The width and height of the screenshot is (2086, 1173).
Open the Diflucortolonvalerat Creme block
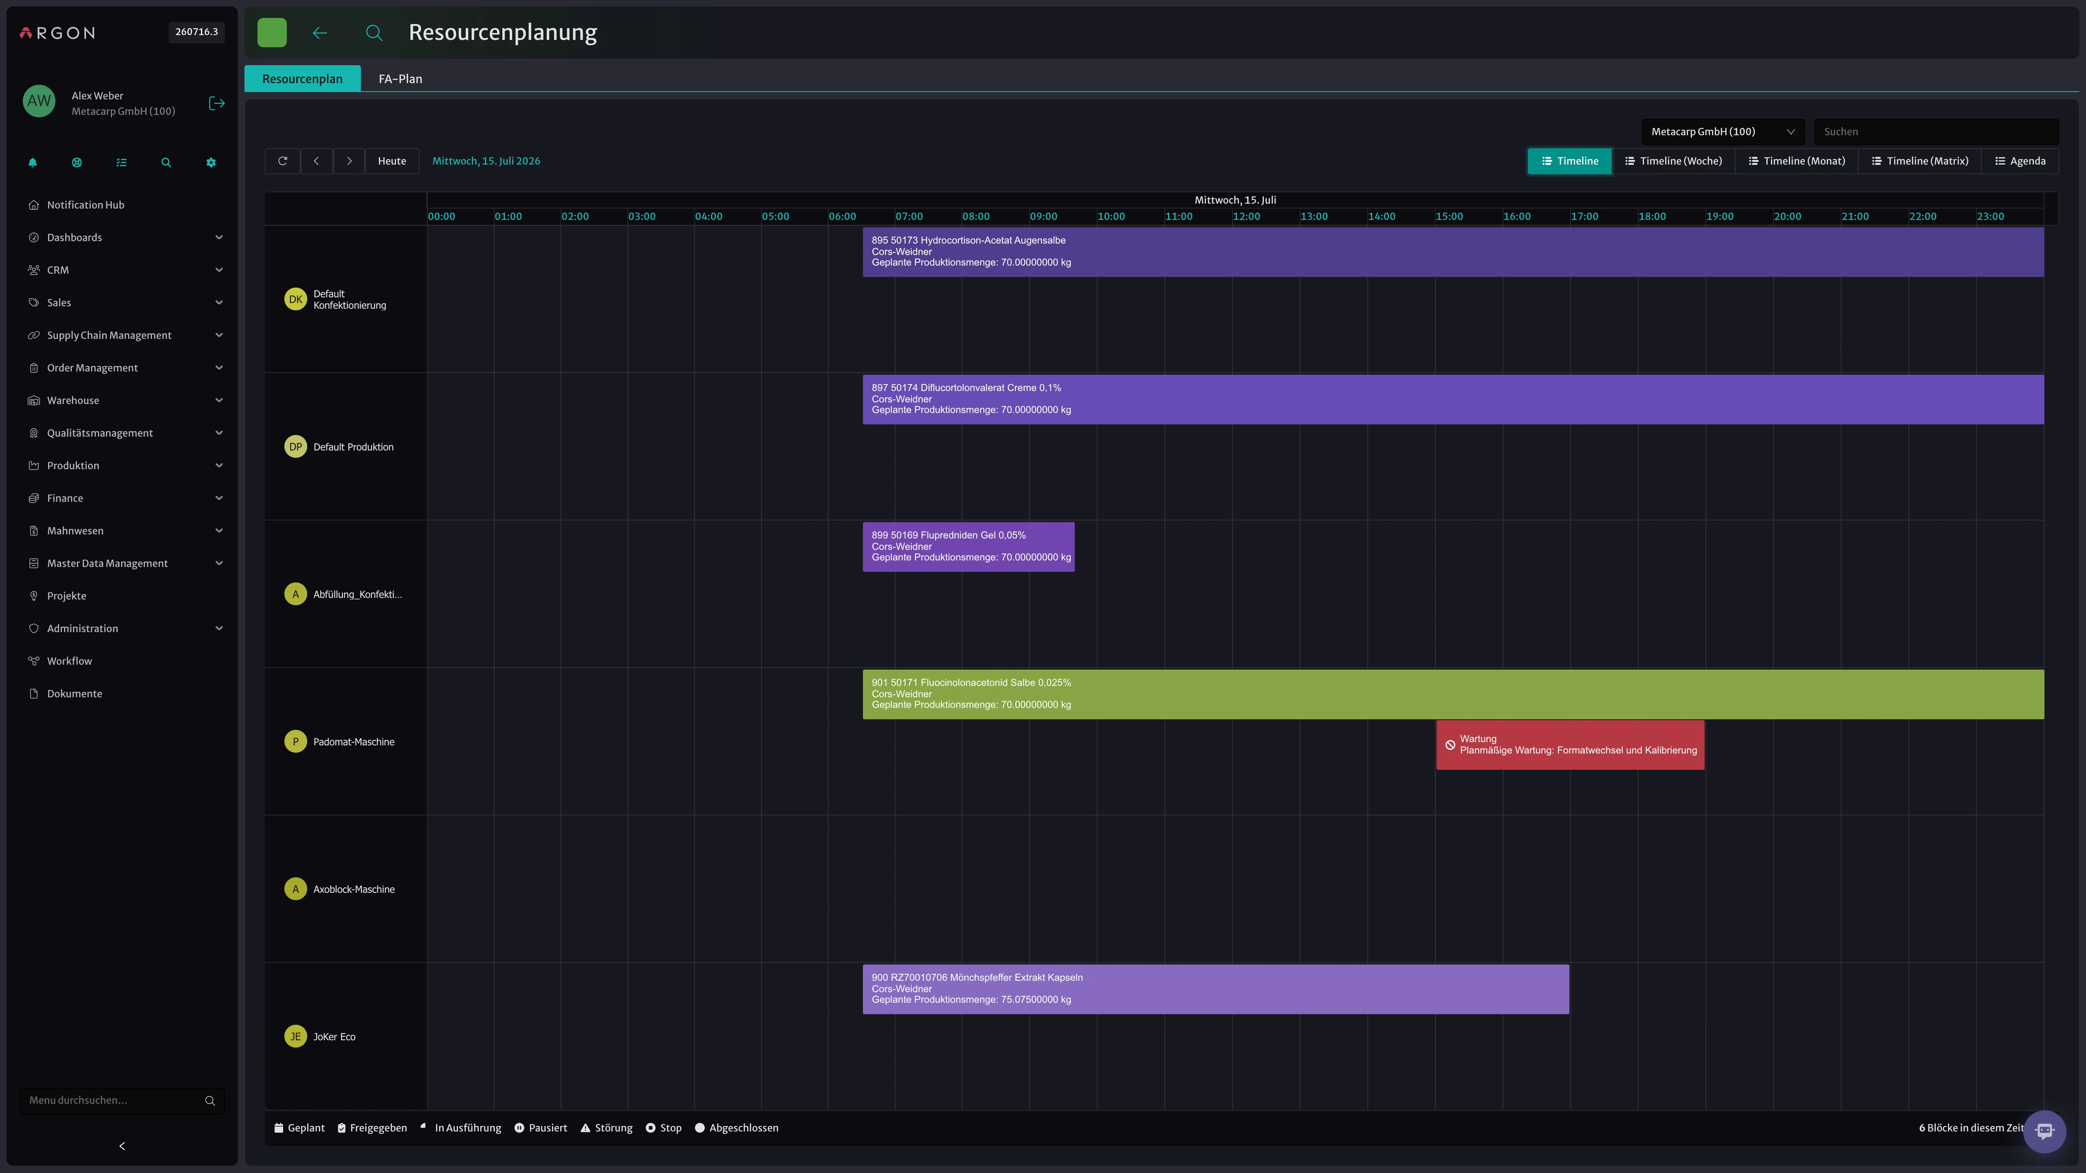coord(1453,399)
